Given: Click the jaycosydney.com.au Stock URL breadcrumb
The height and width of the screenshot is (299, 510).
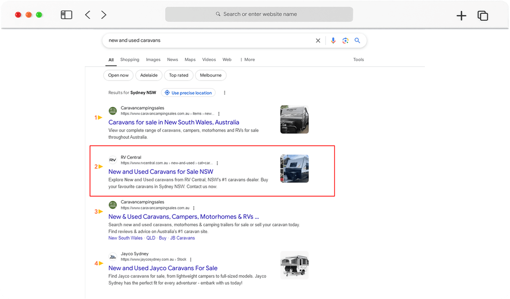Looking at the screenshot, I should 153,259.
